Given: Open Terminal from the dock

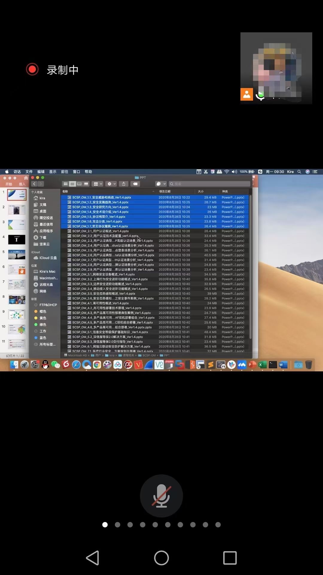Looking at the screenshot, I should click(x=273, y=364).
